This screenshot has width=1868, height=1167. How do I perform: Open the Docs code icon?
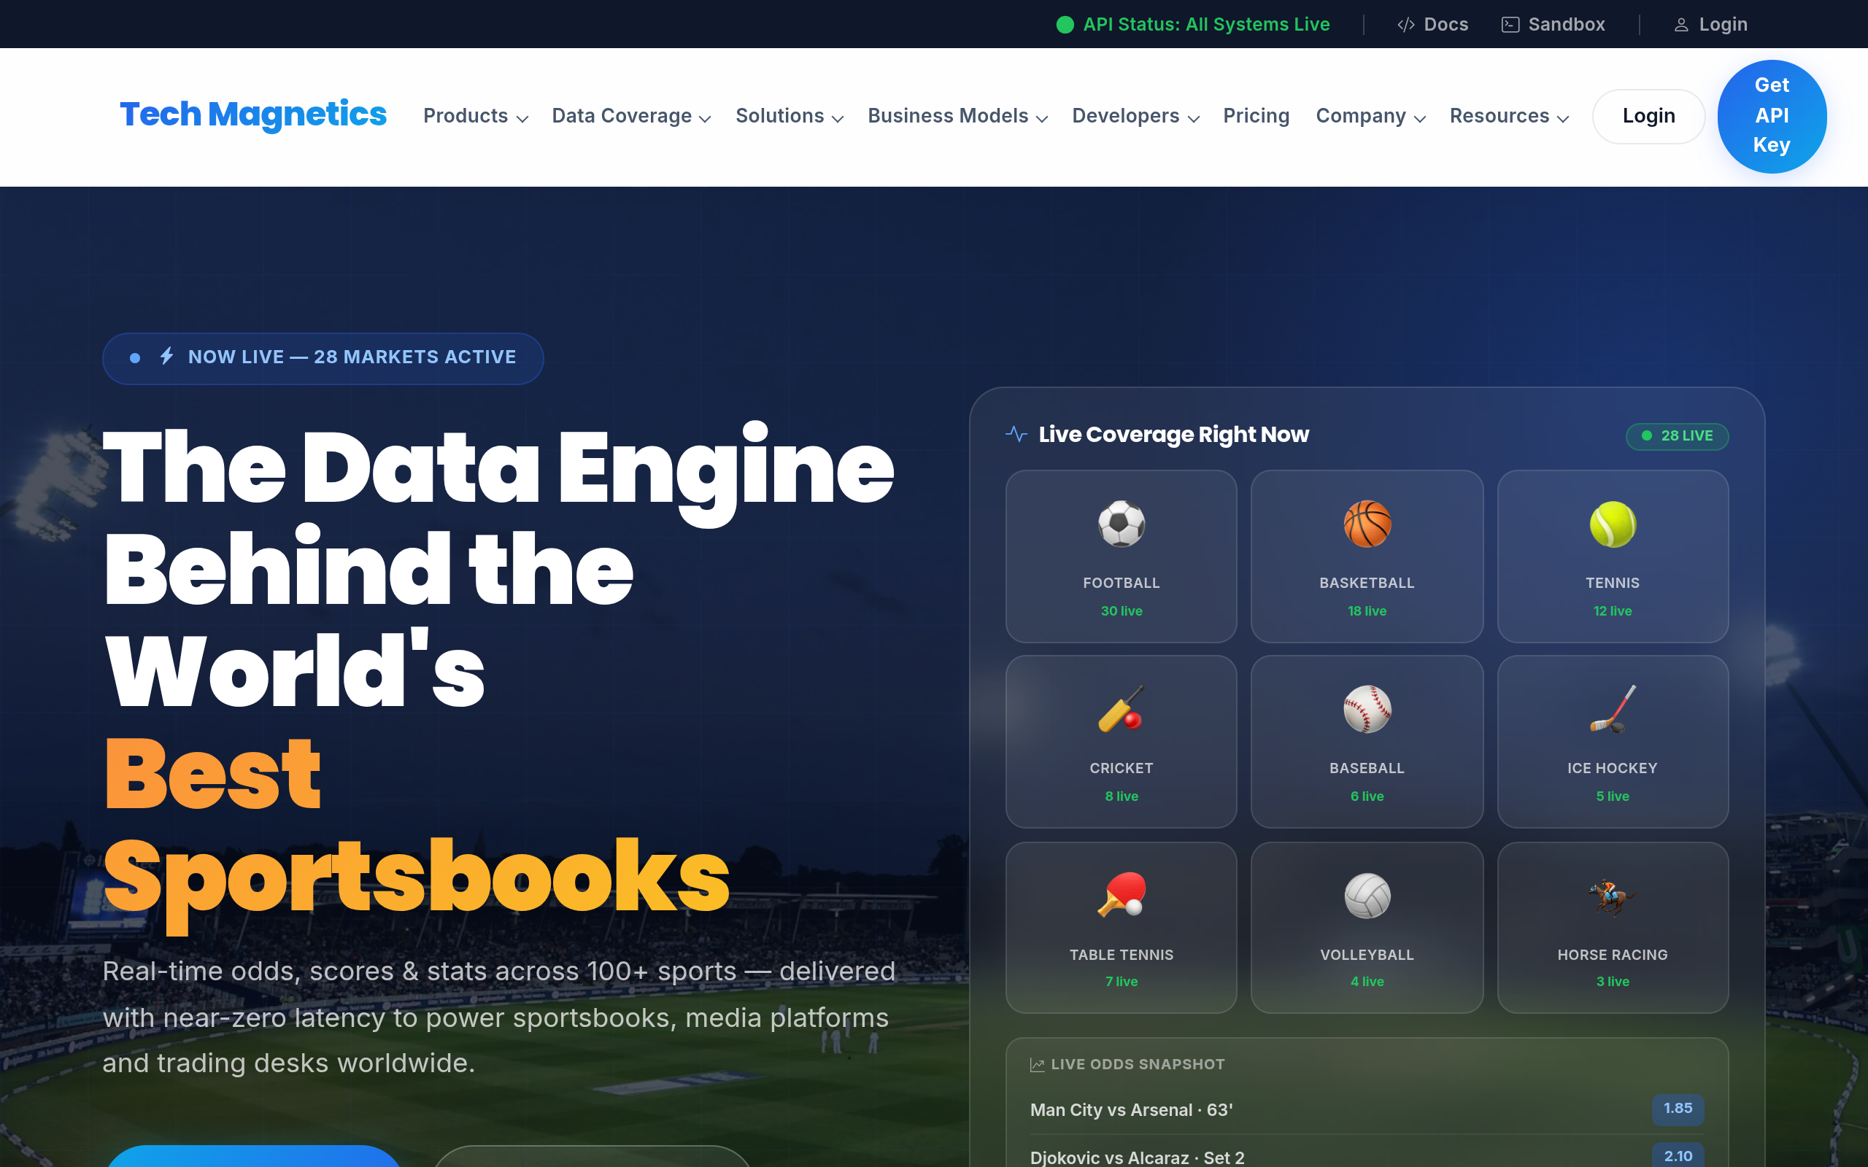click(x=1405, y=25)
